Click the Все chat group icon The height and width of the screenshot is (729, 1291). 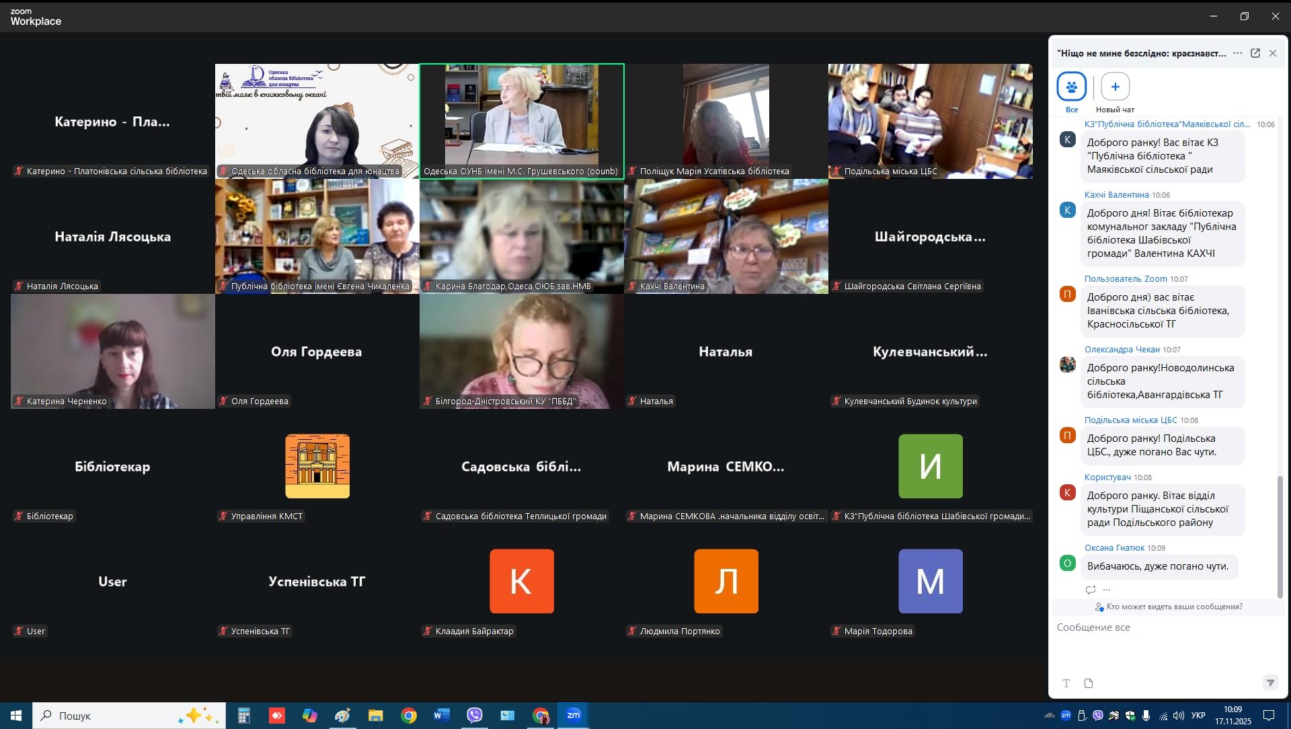(x=1071, y=87)
